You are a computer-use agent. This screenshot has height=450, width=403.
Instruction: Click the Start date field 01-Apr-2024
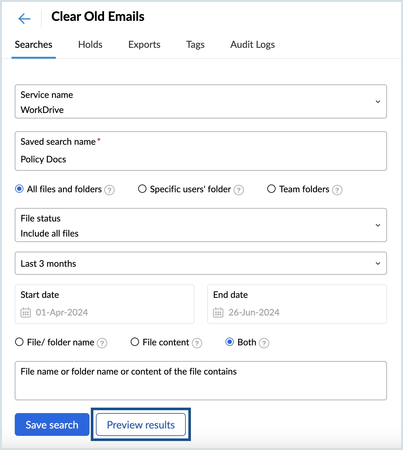pos(105,304)
